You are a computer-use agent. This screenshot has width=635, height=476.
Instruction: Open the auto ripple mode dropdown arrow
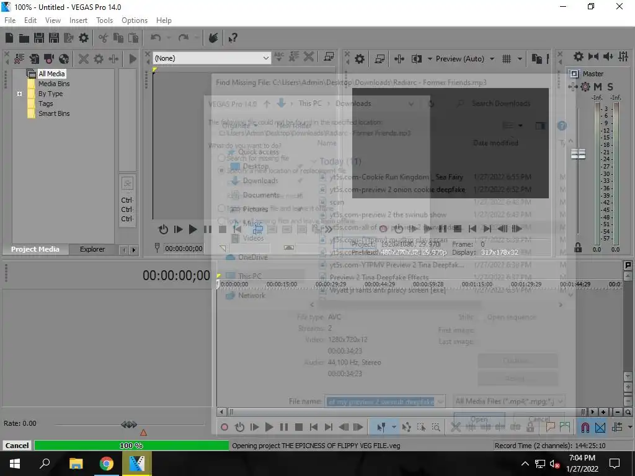[630, 427]
